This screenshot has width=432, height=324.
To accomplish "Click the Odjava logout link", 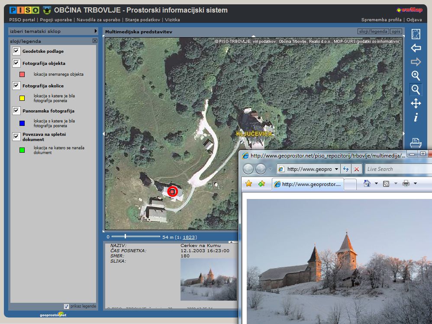I will tap(414, 19).
